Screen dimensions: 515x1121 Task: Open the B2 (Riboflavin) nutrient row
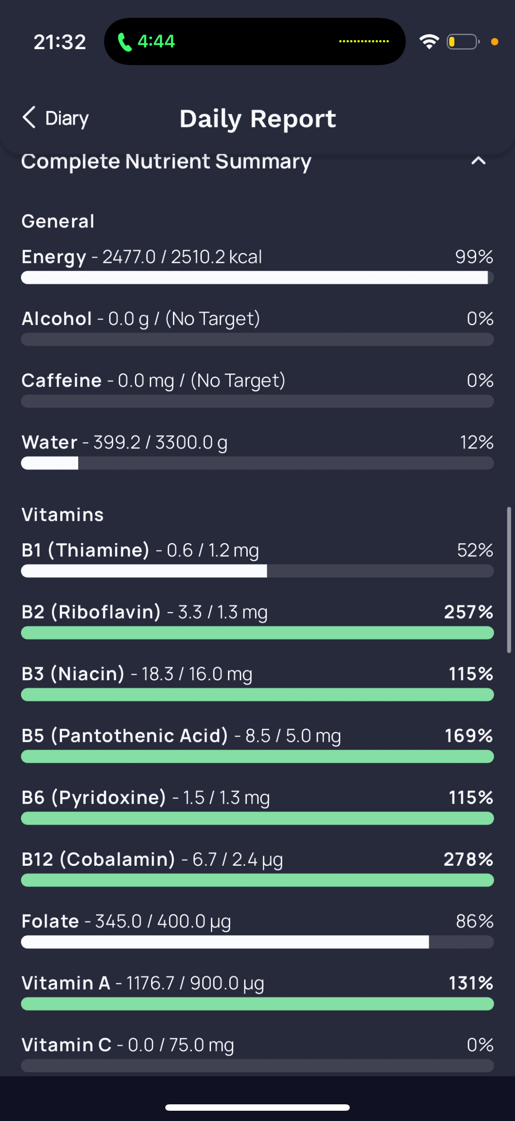pos(257,621)
